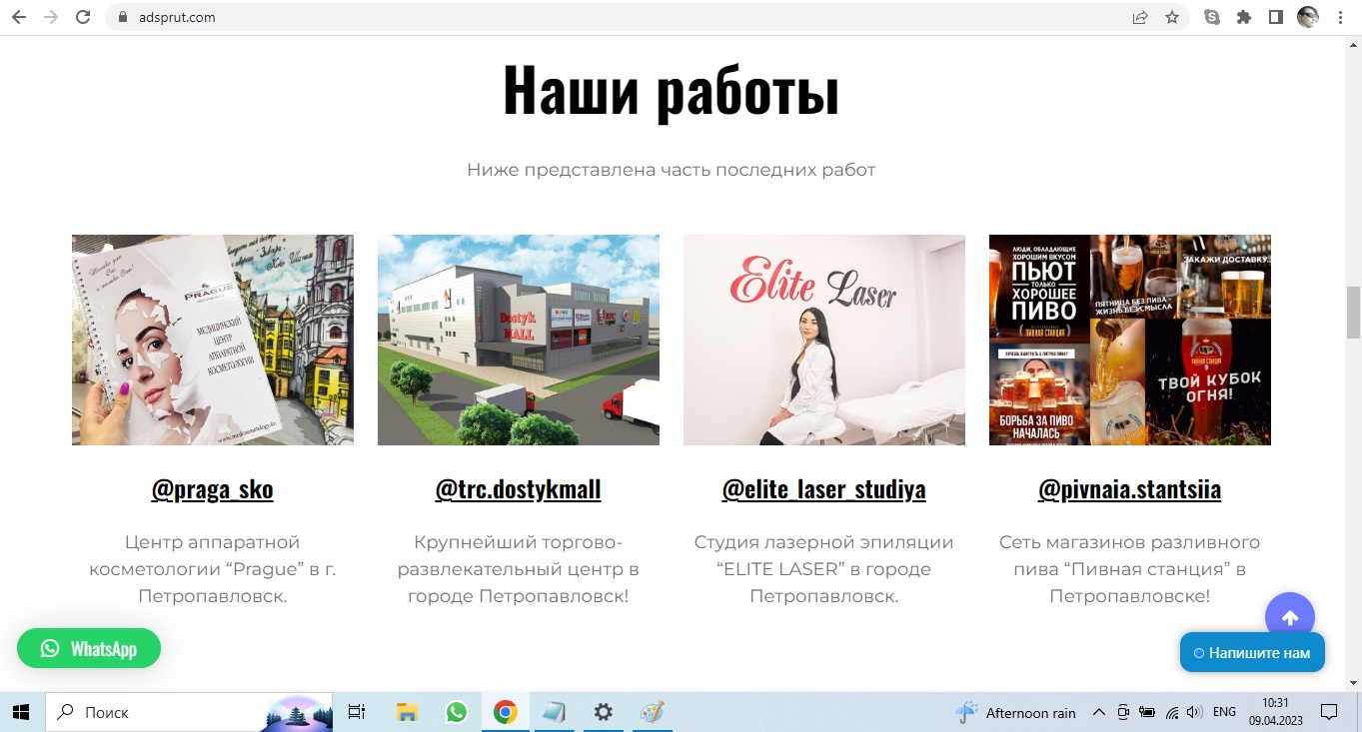Open Settings gear on the taskbar

[x=603, y=712]
